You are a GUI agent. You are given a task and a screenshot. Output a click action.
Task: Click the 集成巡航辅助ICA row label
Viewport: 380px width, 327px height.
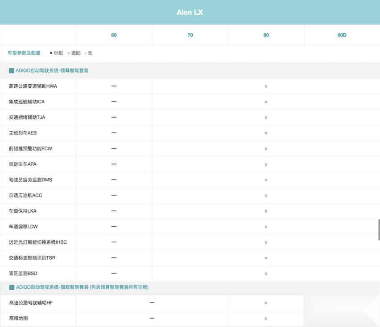pos(27,102)
